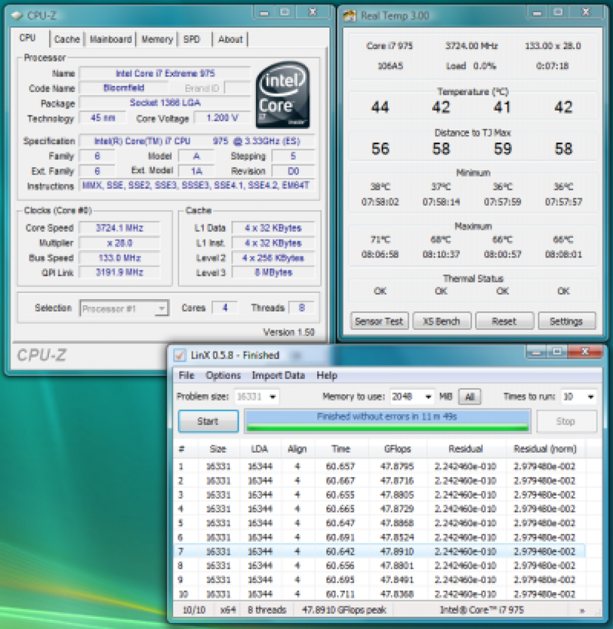
Task: Click the LinX checkmark title icon
Action: click(179, 355)
